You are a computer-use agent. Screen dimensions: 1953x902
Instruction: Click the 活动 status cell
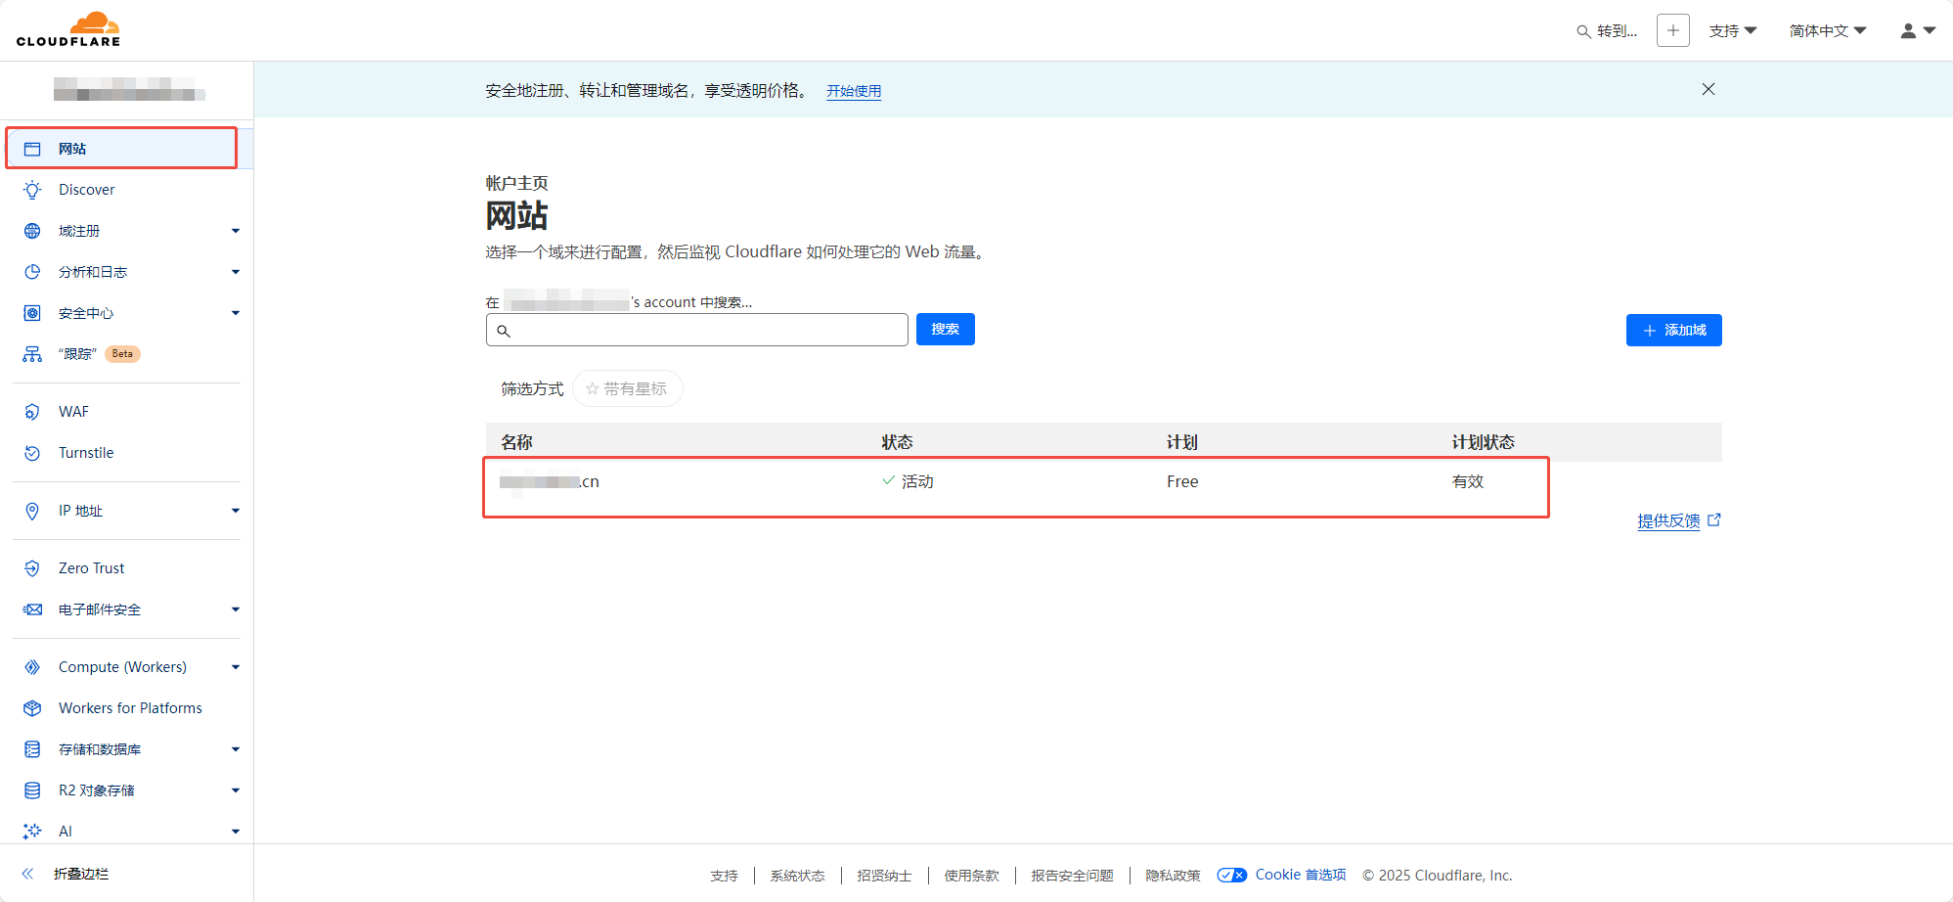[x=908, y=481]
